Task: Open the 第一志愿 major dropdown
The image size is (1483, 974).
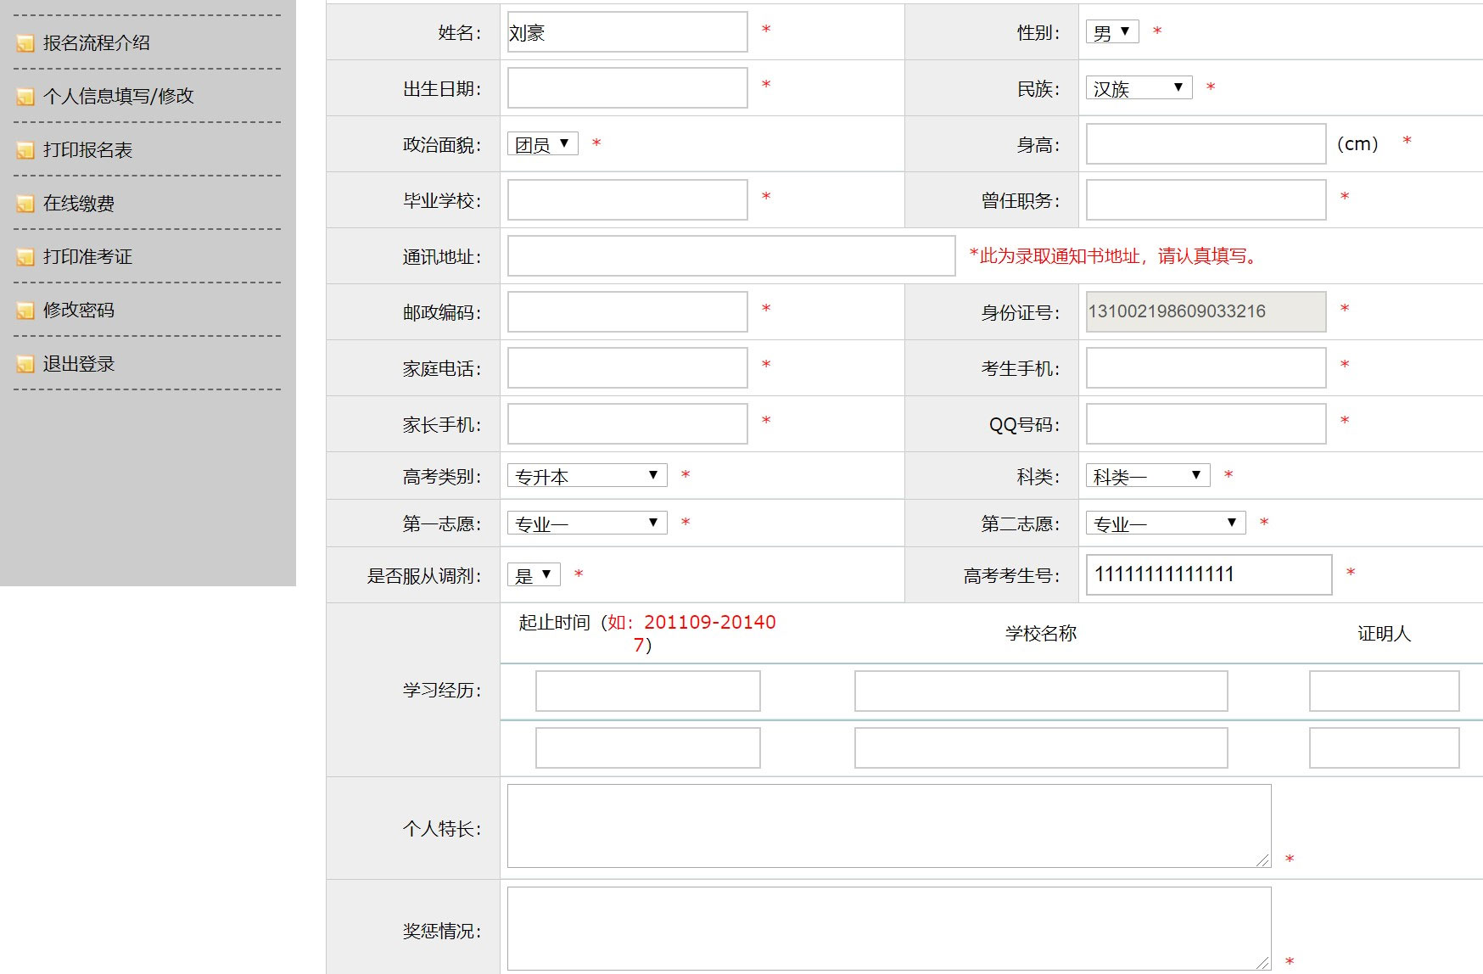Action: coord(586,523)
